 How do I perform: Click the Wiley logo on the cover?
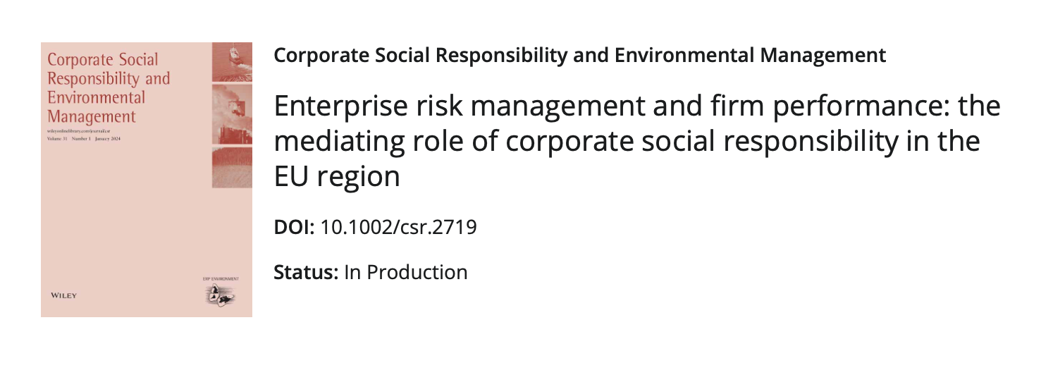point(62,295)
